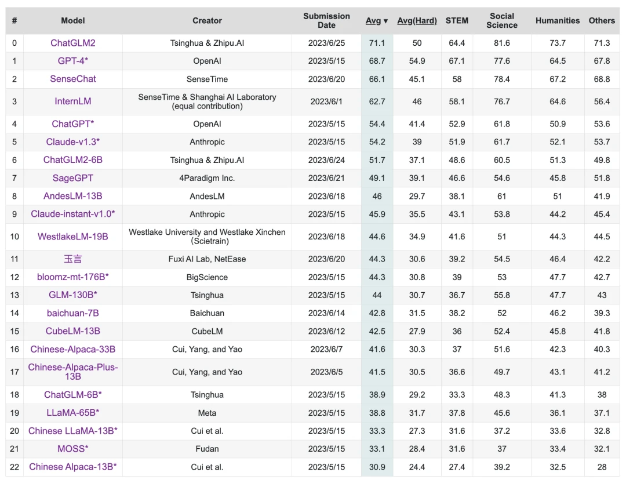This screenshot has height=483, width=626.
Task: Click the Submission Date column header
Action: 326,21
